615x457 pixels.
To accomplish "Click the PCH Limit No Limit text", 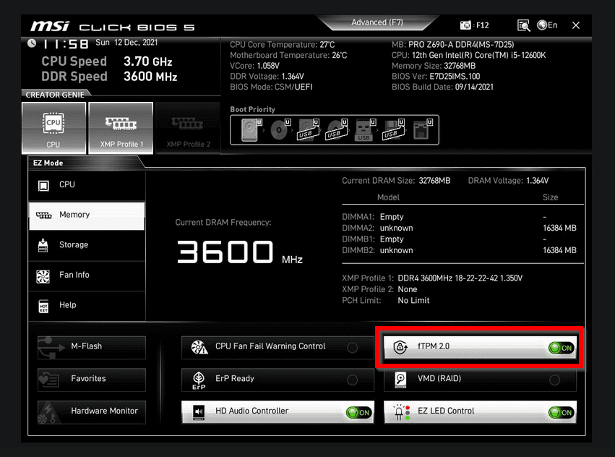I will 386,301.
